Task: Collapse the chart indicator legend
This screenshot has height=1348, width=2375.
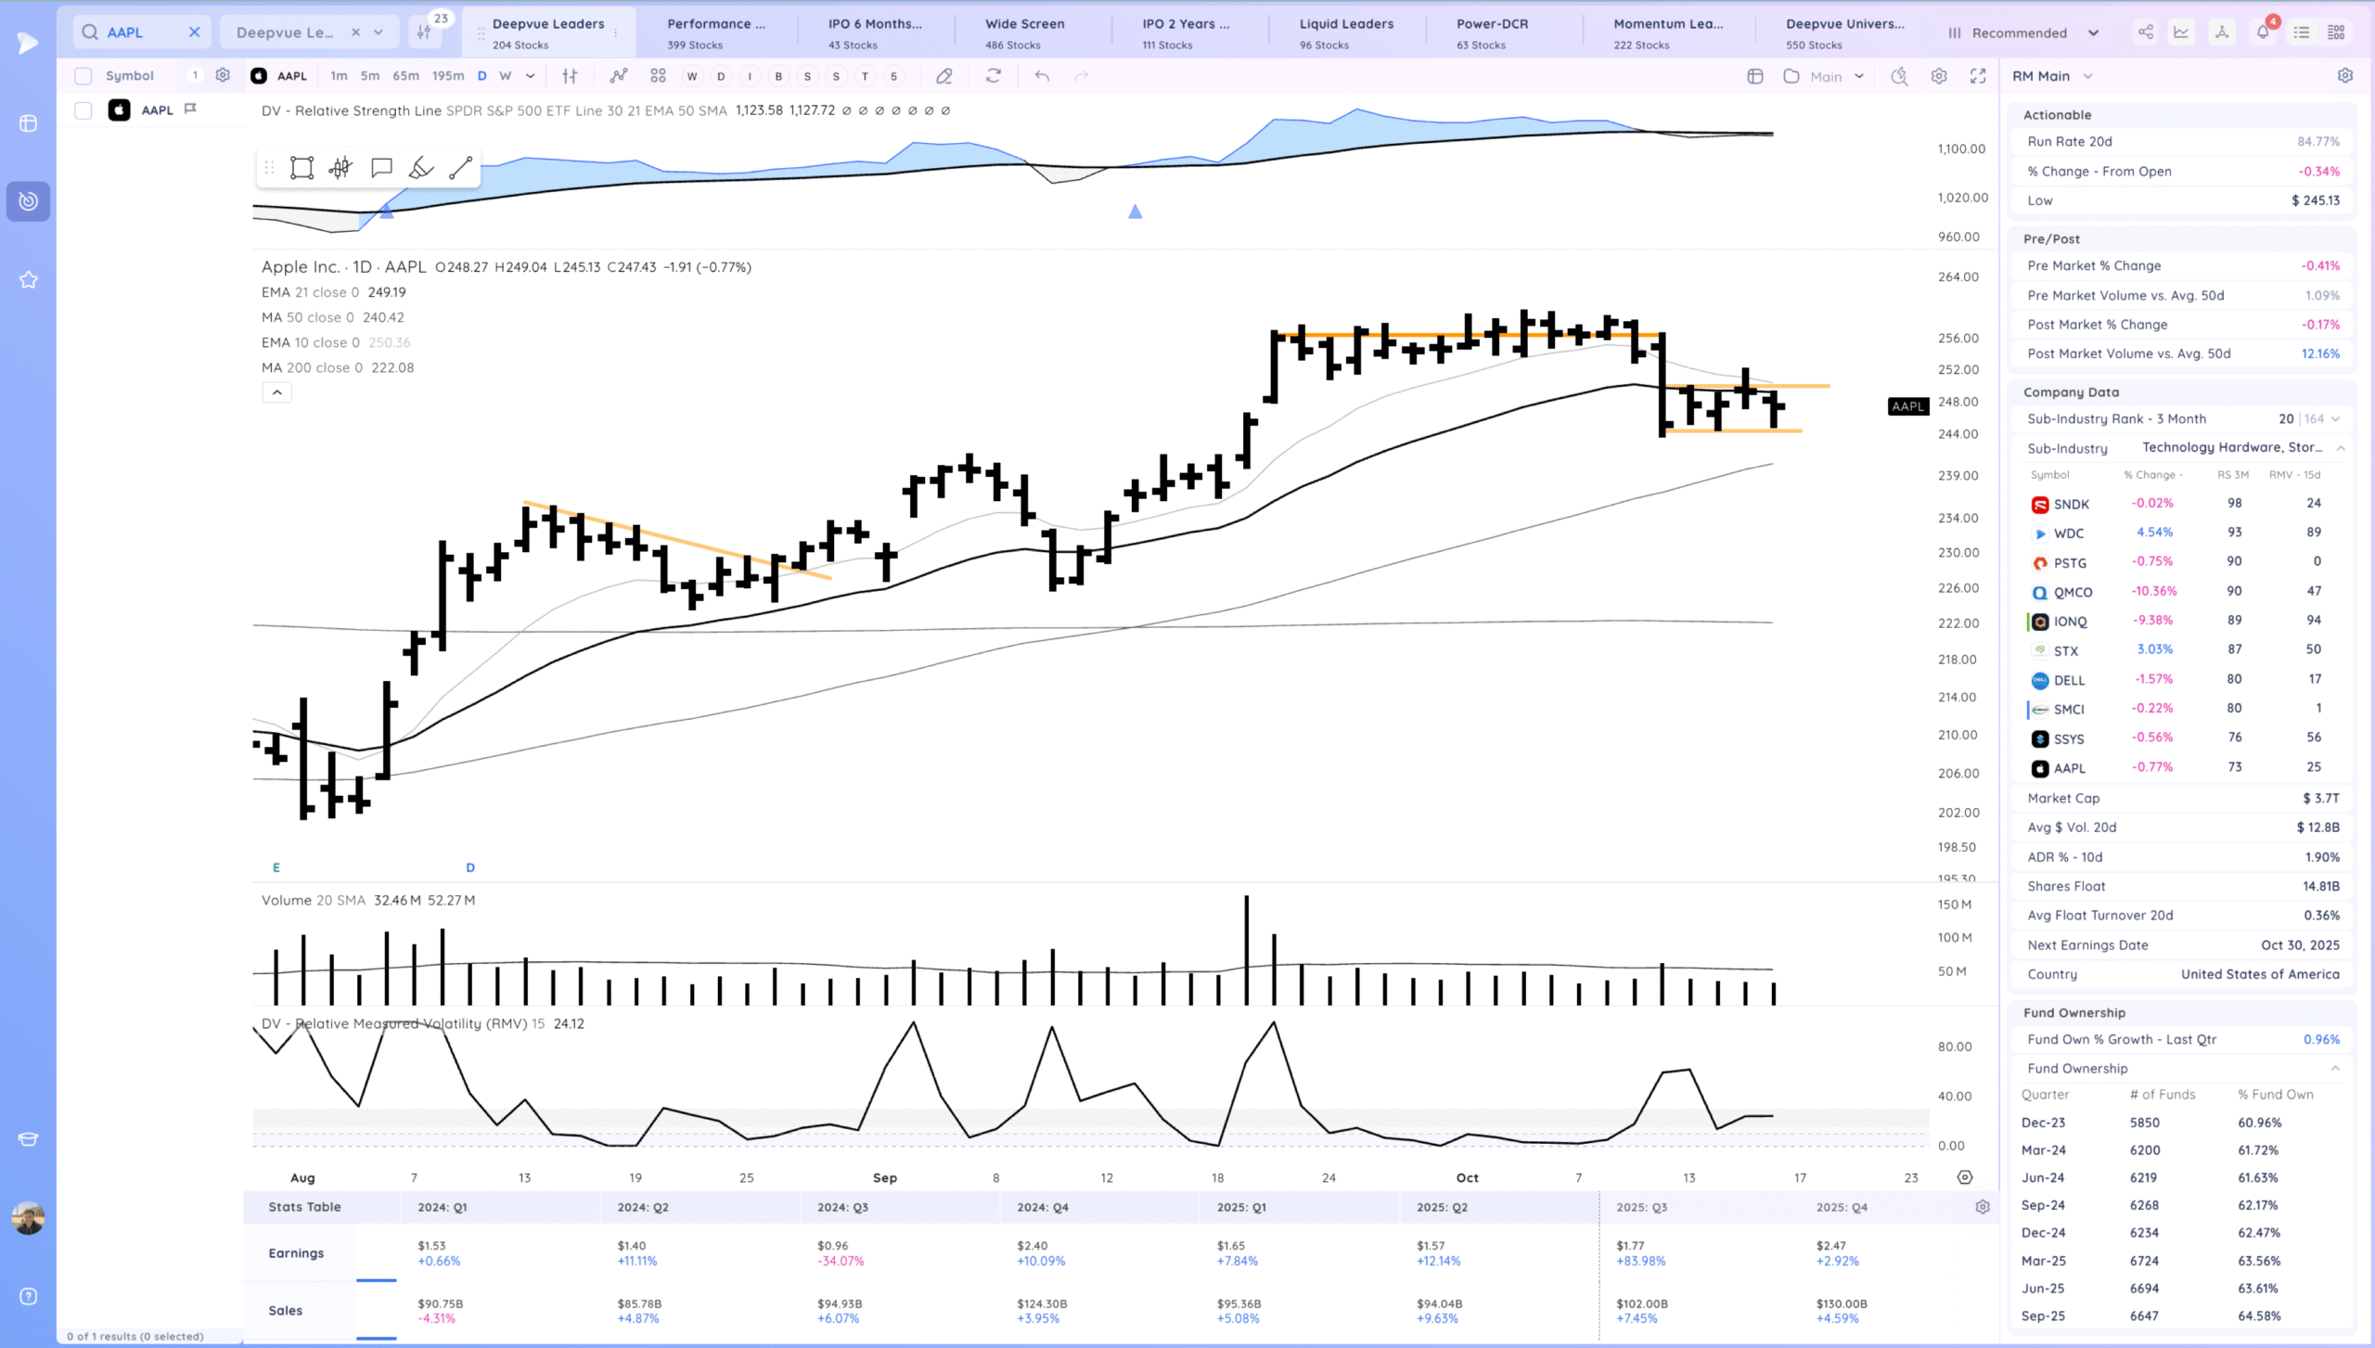Action: click(276, 392)
